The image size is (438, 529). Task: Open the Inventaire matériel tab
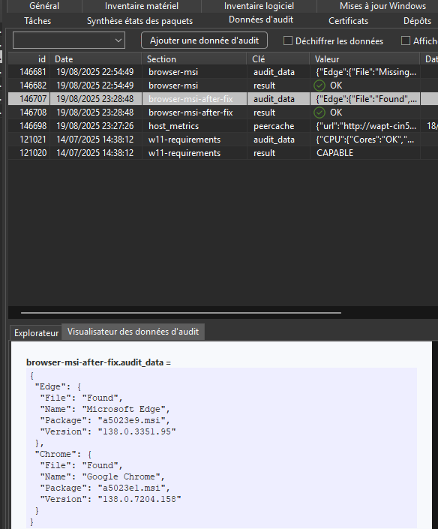click(x=142, y=6)
